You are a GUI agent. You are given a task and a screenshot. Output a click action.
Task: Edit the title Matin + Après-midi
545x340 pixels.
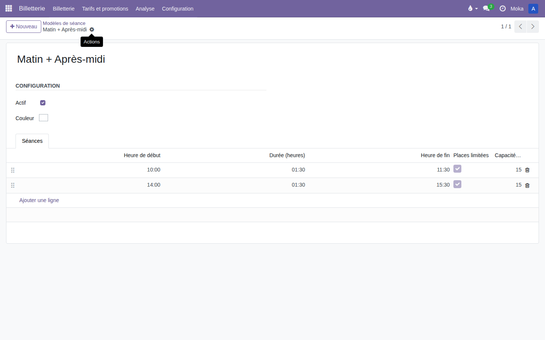tap(61, 59)
